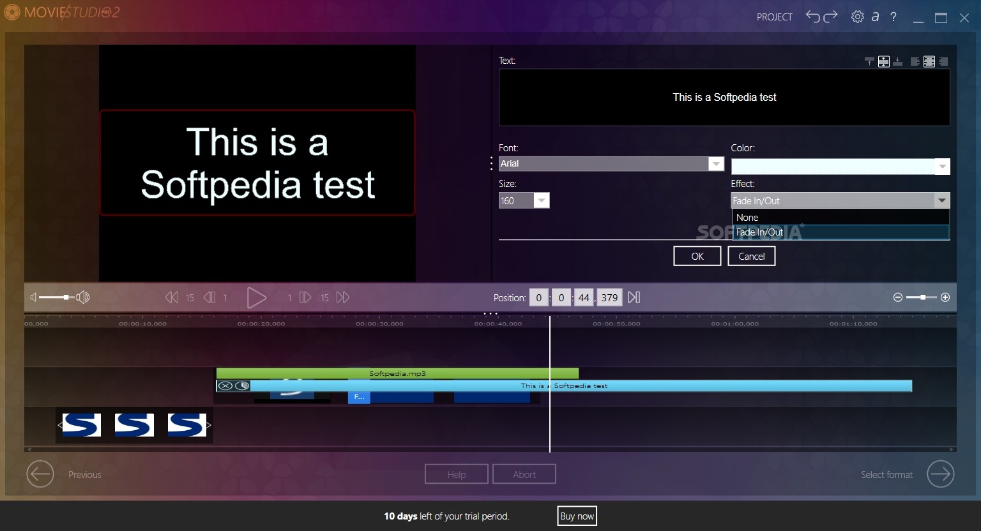Click the text editing box
This screenshot has width=981, height=531.
pos(724,97)
